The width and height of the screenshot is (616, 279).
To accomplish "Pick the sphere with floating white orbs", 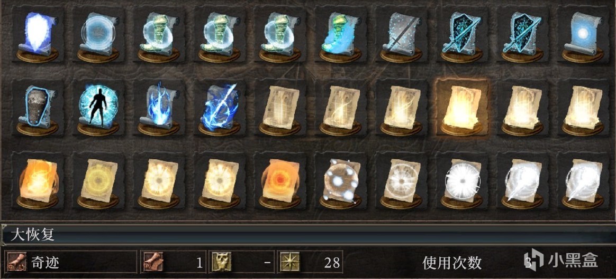I will 340,181.
